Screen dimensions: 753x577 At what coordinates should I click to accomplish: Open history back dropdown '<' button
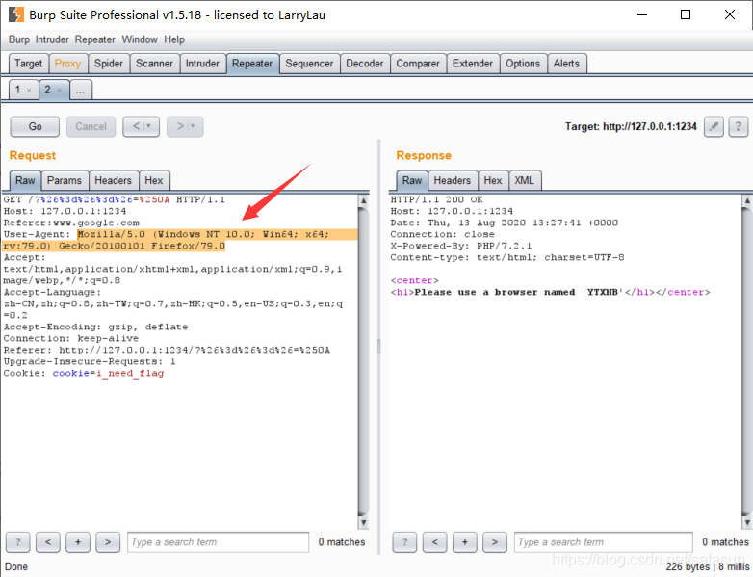point(142,126)
